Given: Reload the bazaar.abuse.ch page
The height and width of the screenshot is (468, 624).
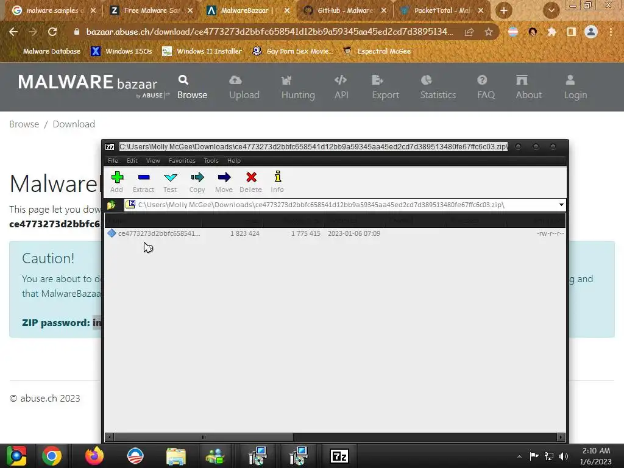Looking at the screenshot, I should click(52, 32).
